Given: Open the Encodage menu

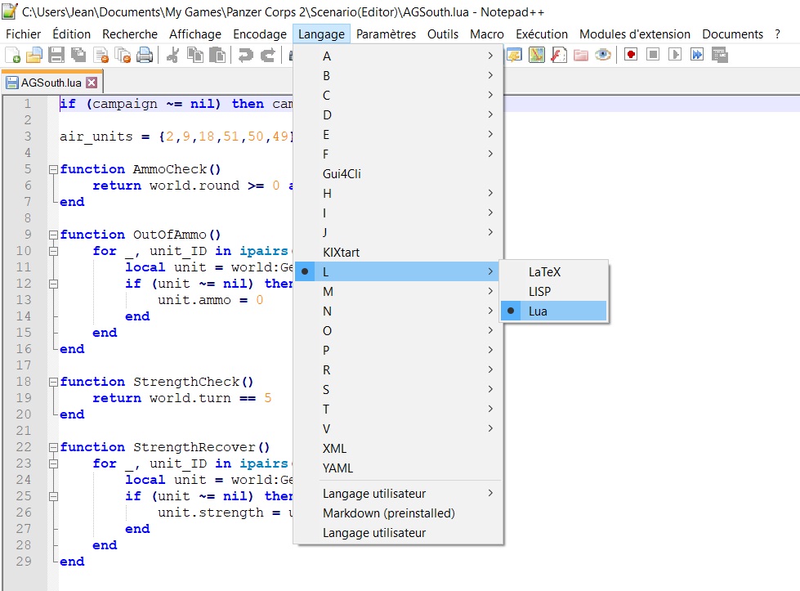Looking at the screenshot, I should click(x=259, y=34).
